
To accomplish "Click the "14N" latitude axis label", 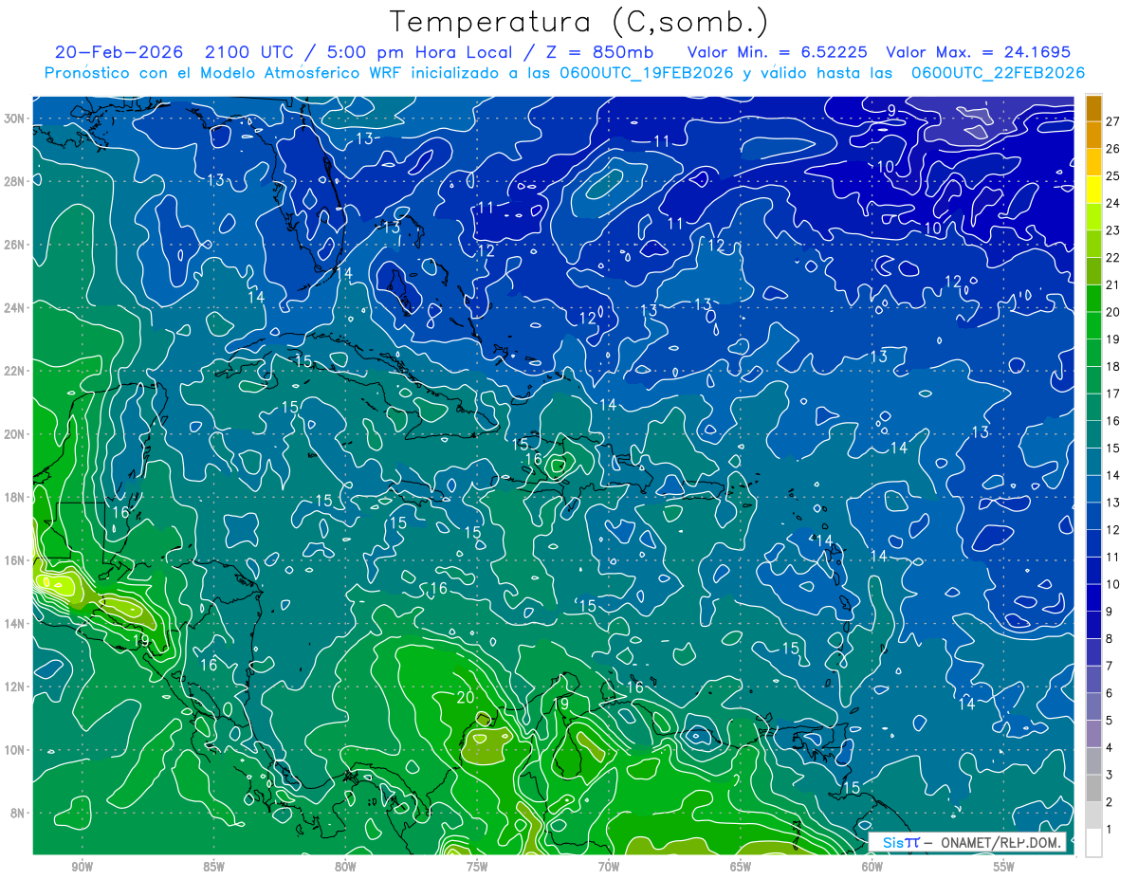I will tap(15, 624).
